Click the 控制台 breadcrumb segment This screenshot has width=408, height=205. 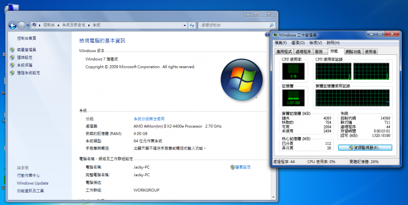coord(49,25)
